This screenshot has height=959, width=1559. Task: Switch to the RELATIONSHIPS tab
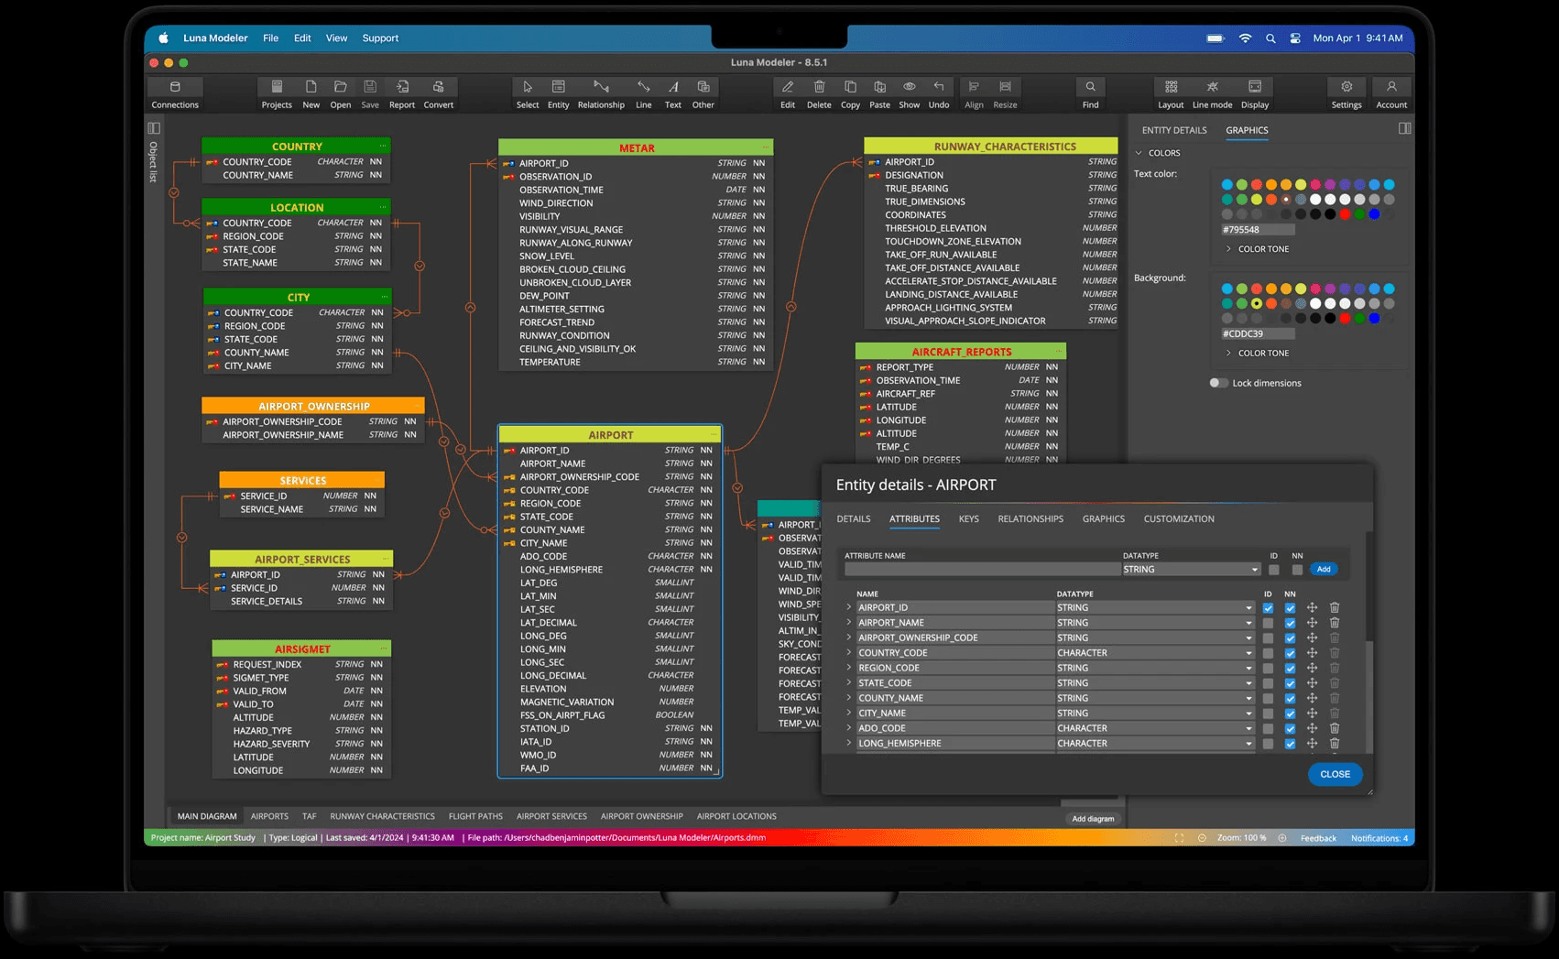(x=1030, y=519)
